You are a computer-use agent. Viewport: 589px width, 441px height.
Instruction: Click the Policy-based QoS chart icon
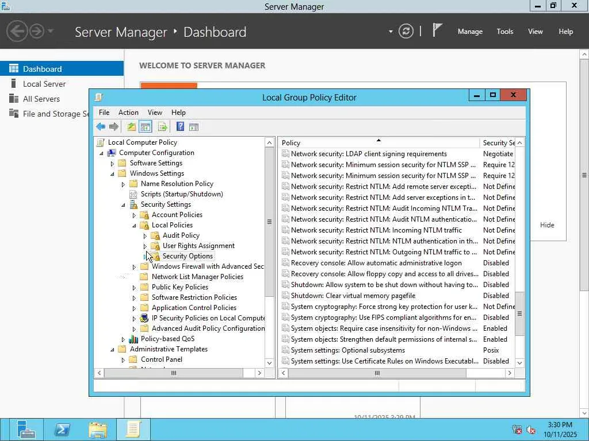133,339
